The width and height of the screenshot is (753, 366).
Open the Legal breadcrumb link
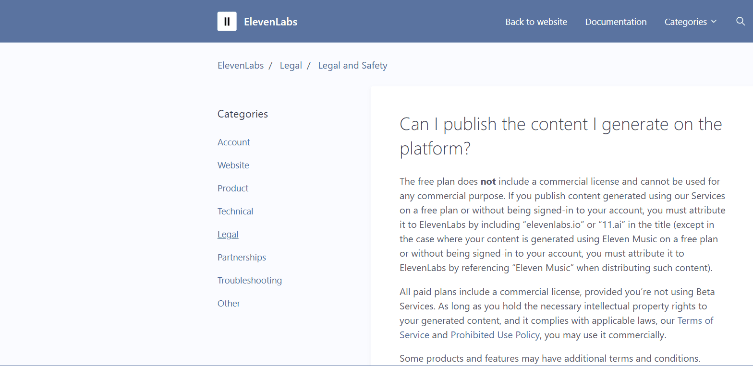pos(291,66)
